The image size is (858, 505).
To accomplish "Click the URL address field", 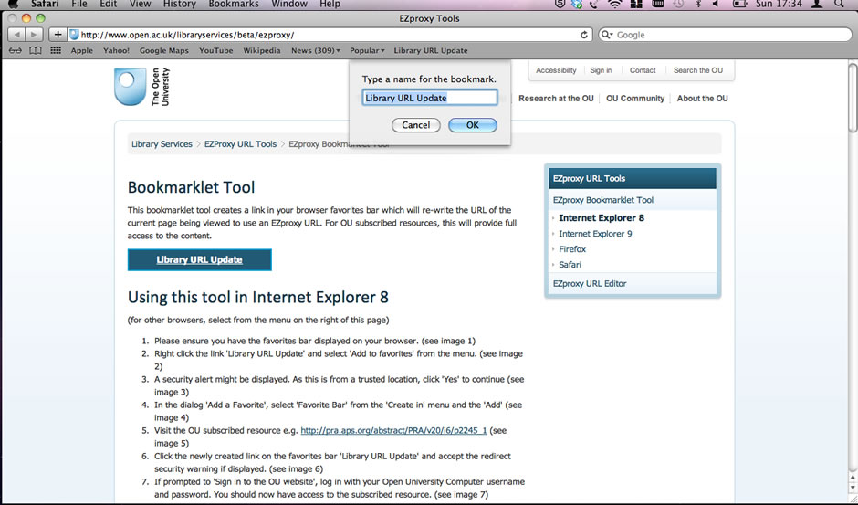I will tap(329, 35).
